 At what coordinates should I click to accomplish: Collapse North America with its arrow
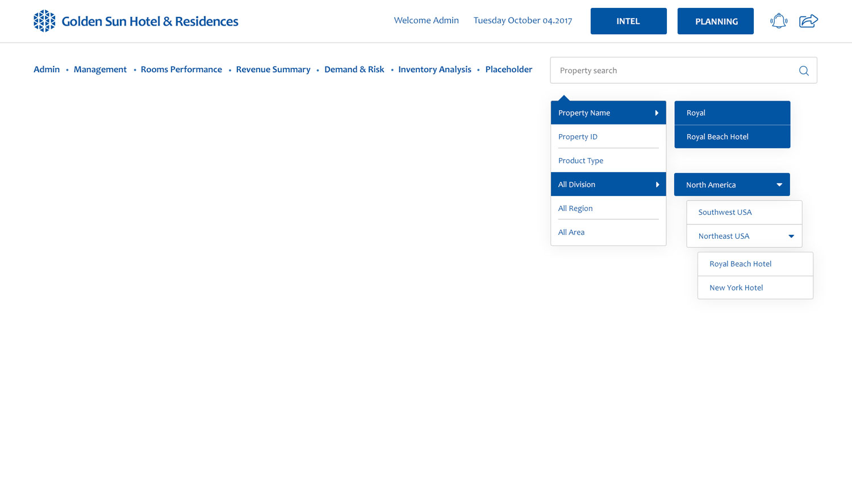click(779, 185)
